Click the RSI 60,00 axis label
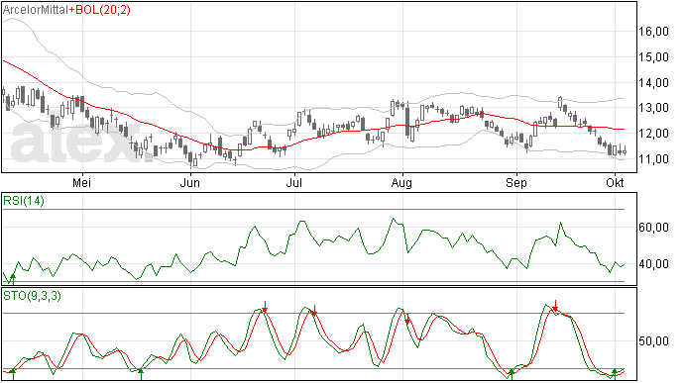The width and height of the screenshot is (684, 383). coord(653,228)
